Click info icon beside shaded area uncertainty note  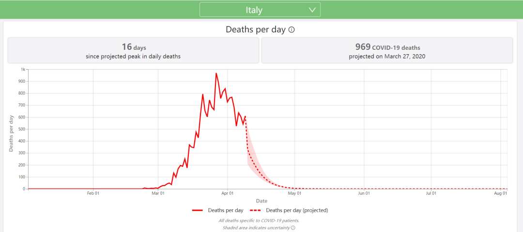coord(293,228)
